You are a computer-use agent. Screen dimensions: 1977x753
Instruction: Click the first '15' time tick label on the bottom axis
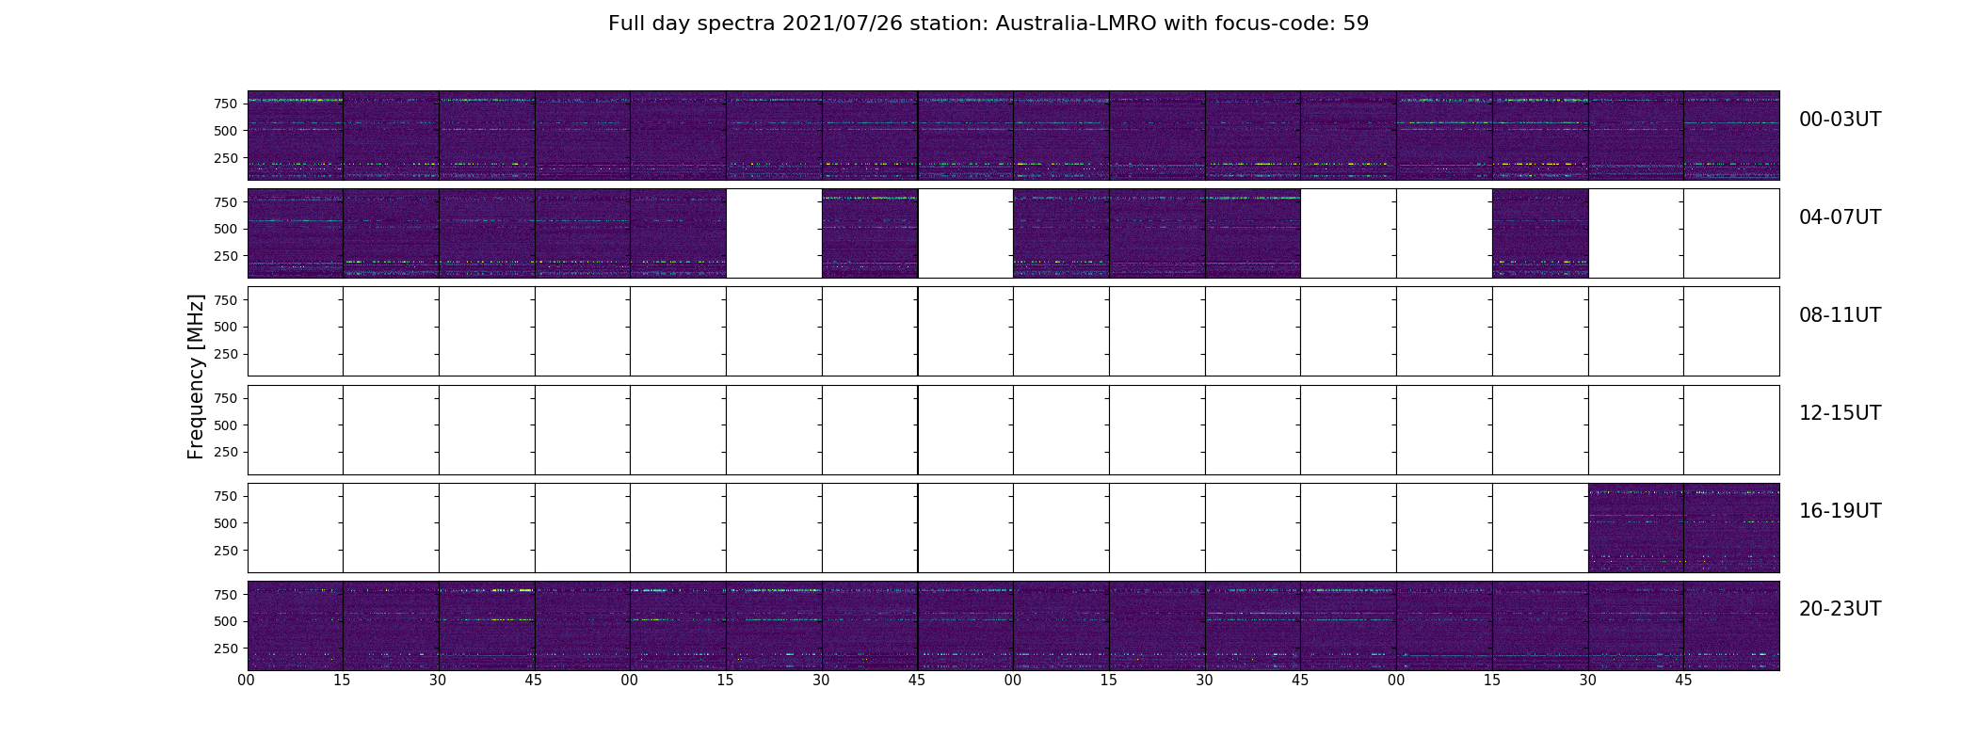pyautogui.click(x=342, y=681)
